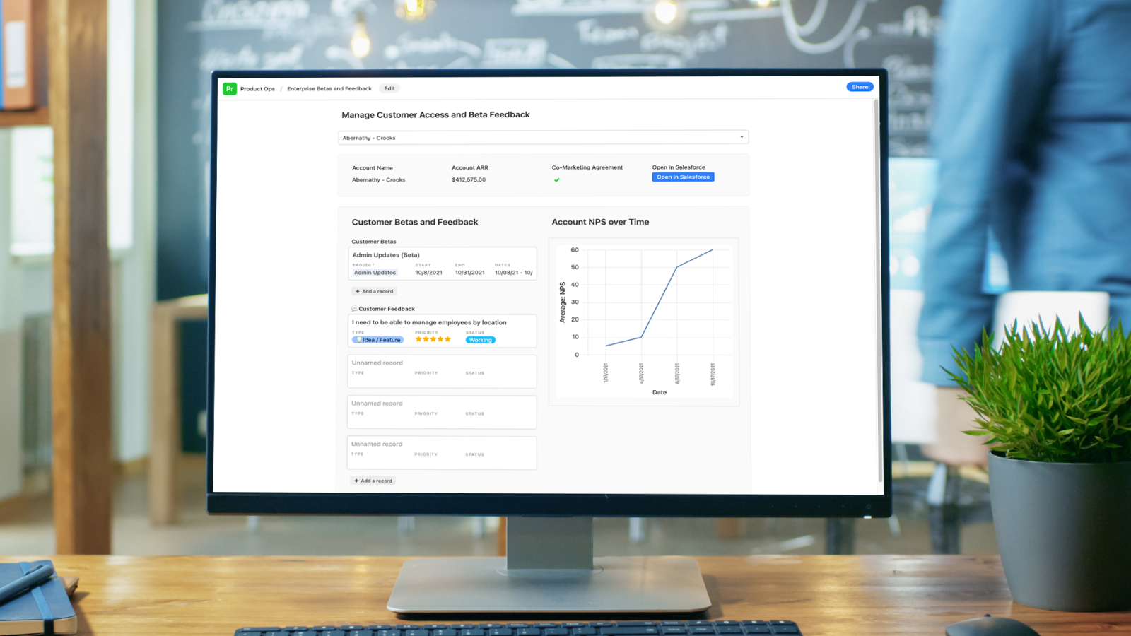
Task: Click the speech bubble icon beside Customer Feedback
Action: coord(355,308)
